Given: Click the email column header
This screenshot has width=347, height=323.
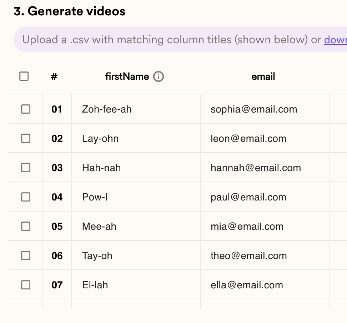Looking at the screenshot, I should [263, 77].
